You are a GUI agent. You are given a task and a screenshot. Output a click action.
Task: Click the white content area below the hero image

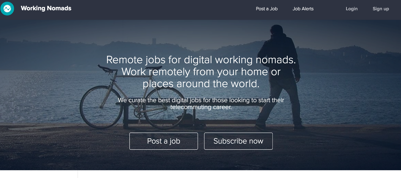(239, 174)
